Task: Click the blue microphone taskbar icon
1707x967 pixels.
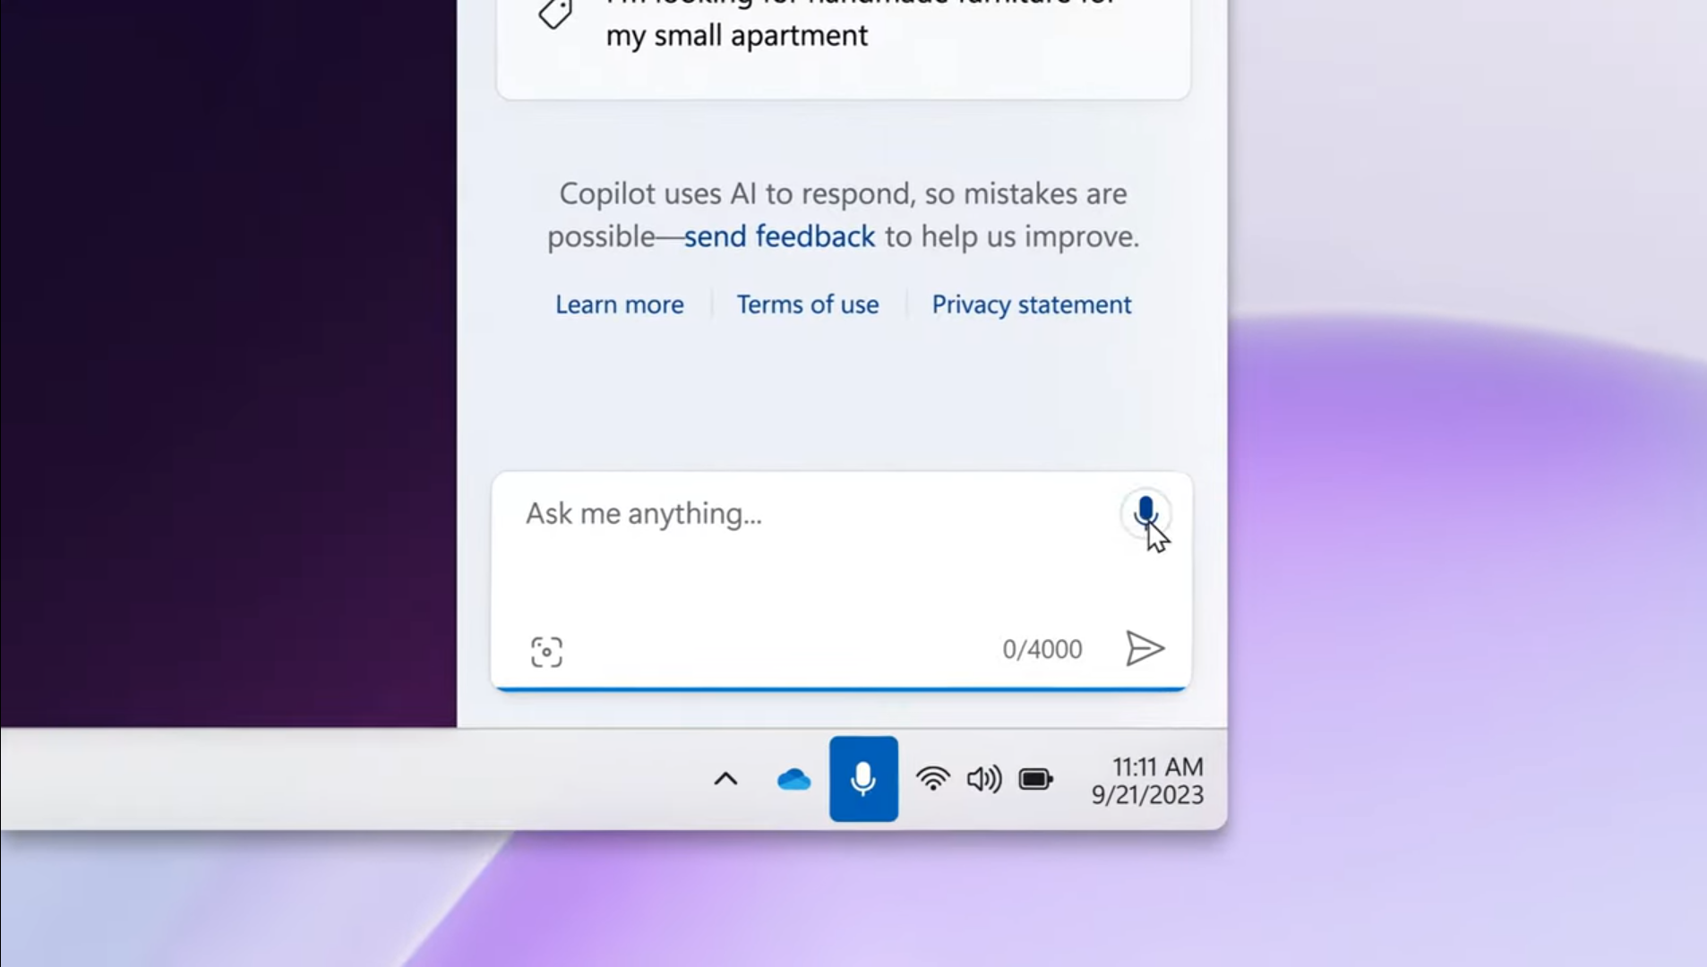Action: click(863, 779)
